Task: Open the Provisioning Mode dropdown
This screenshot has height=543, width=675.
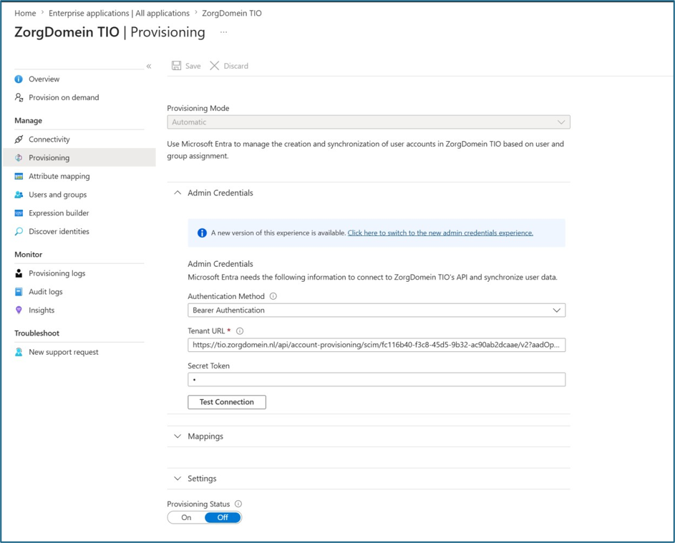Action: click(x=369, y=122)
